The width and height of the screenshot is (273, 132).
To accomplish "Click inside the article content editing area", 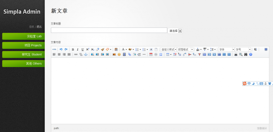I will [x=160, y=91].
